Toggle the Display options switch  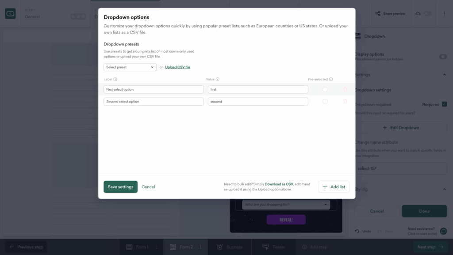tap(443, 57)
